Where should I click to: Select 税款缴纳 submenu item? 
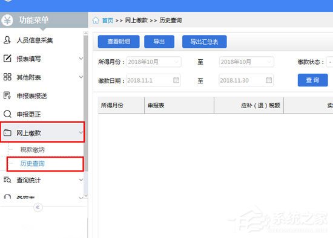click(x=32, y=150)
